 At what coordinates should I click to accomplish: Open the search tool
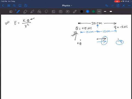tap(14, 6)
